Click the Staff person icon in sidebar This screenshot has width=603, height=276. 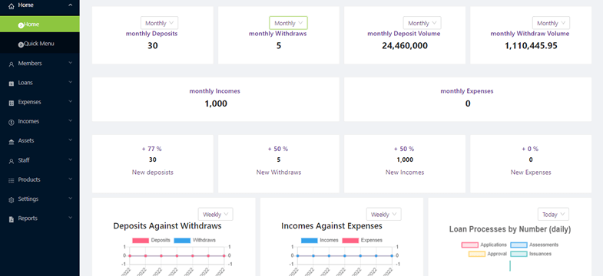[12, 161]
